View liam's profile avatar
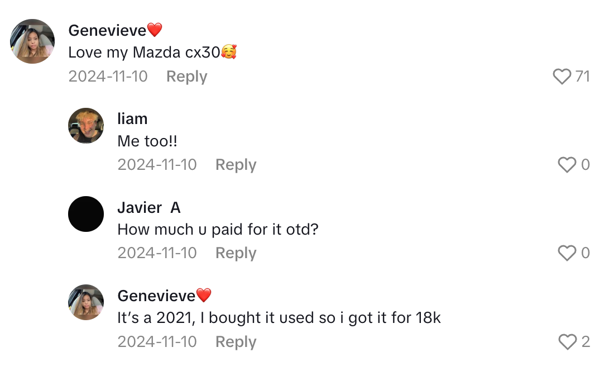This screenshot has height=371, width=604. 86,126
